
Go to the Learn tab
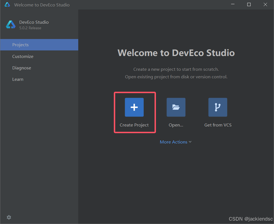click(39, 79)
